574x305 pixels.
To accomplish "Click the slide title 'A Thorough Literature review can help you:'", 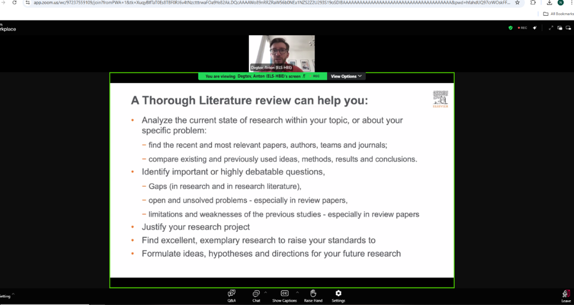I will [250, 101].
